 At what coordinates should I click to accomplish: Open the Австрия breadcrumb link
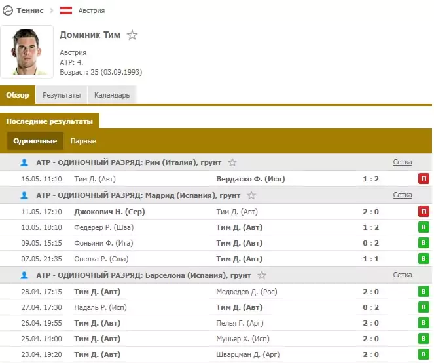(92, 10)
